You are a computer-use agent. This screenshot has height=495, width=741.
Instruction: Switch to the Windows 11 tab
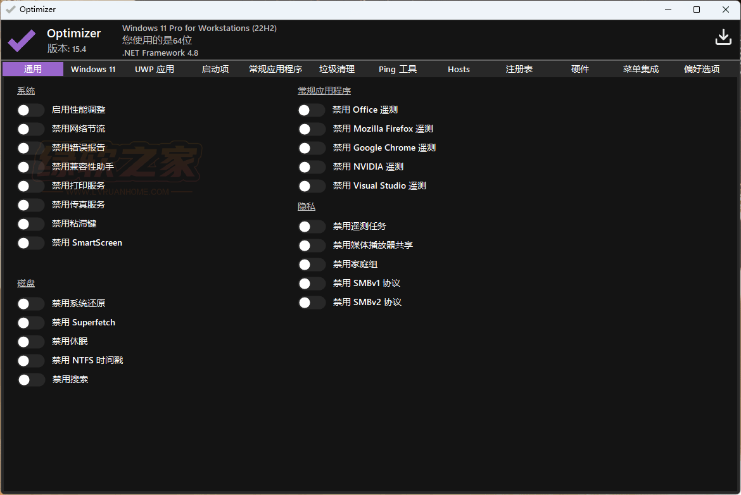tap(93, 69)
